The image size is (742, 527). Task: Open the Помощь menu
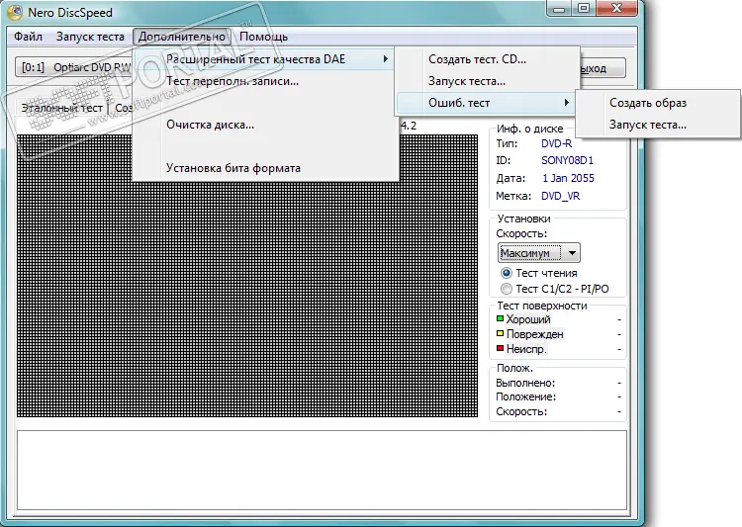[x=263, y=37]
